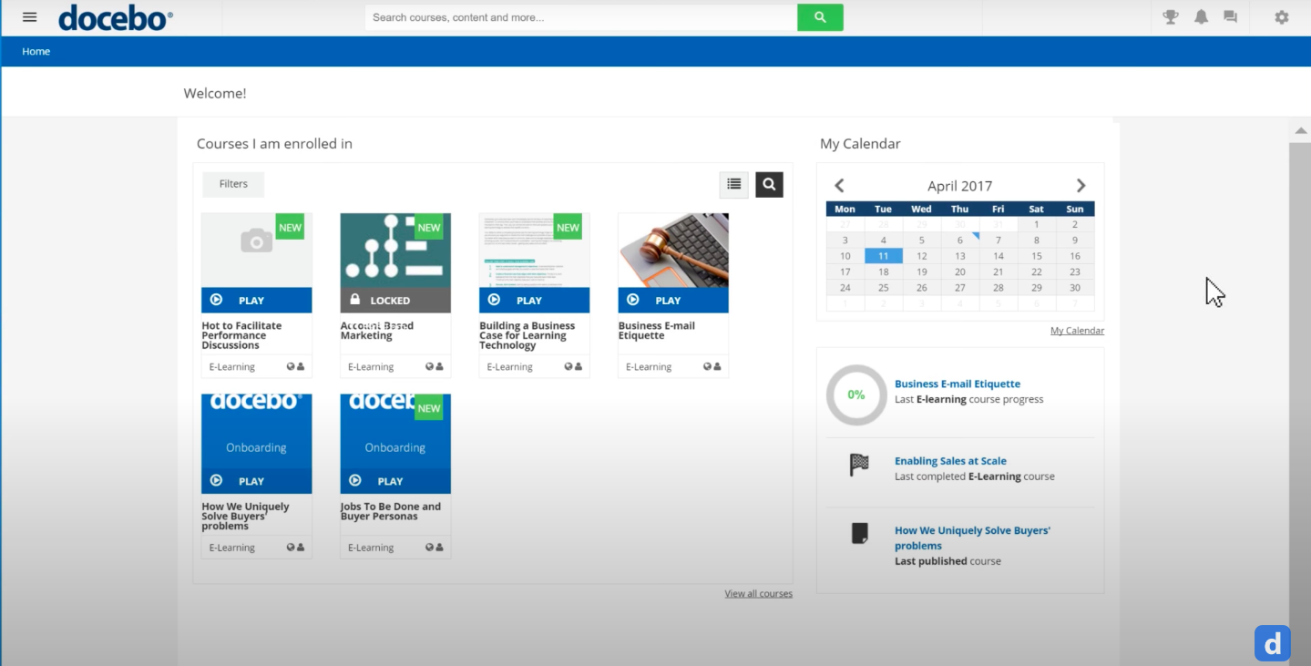Go to next month in calendar
The width and height of the screenshot is (1311, 666).
[1081, 186]
